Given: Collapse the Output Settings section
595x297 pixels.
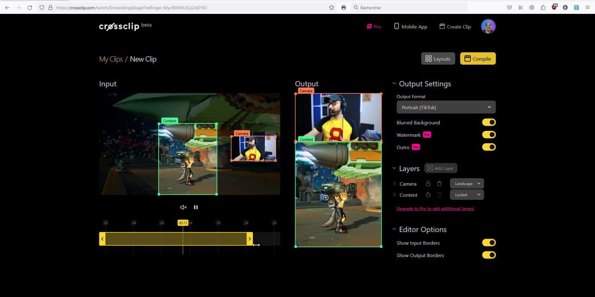Looking at the screenshot, I should (394, 84).
